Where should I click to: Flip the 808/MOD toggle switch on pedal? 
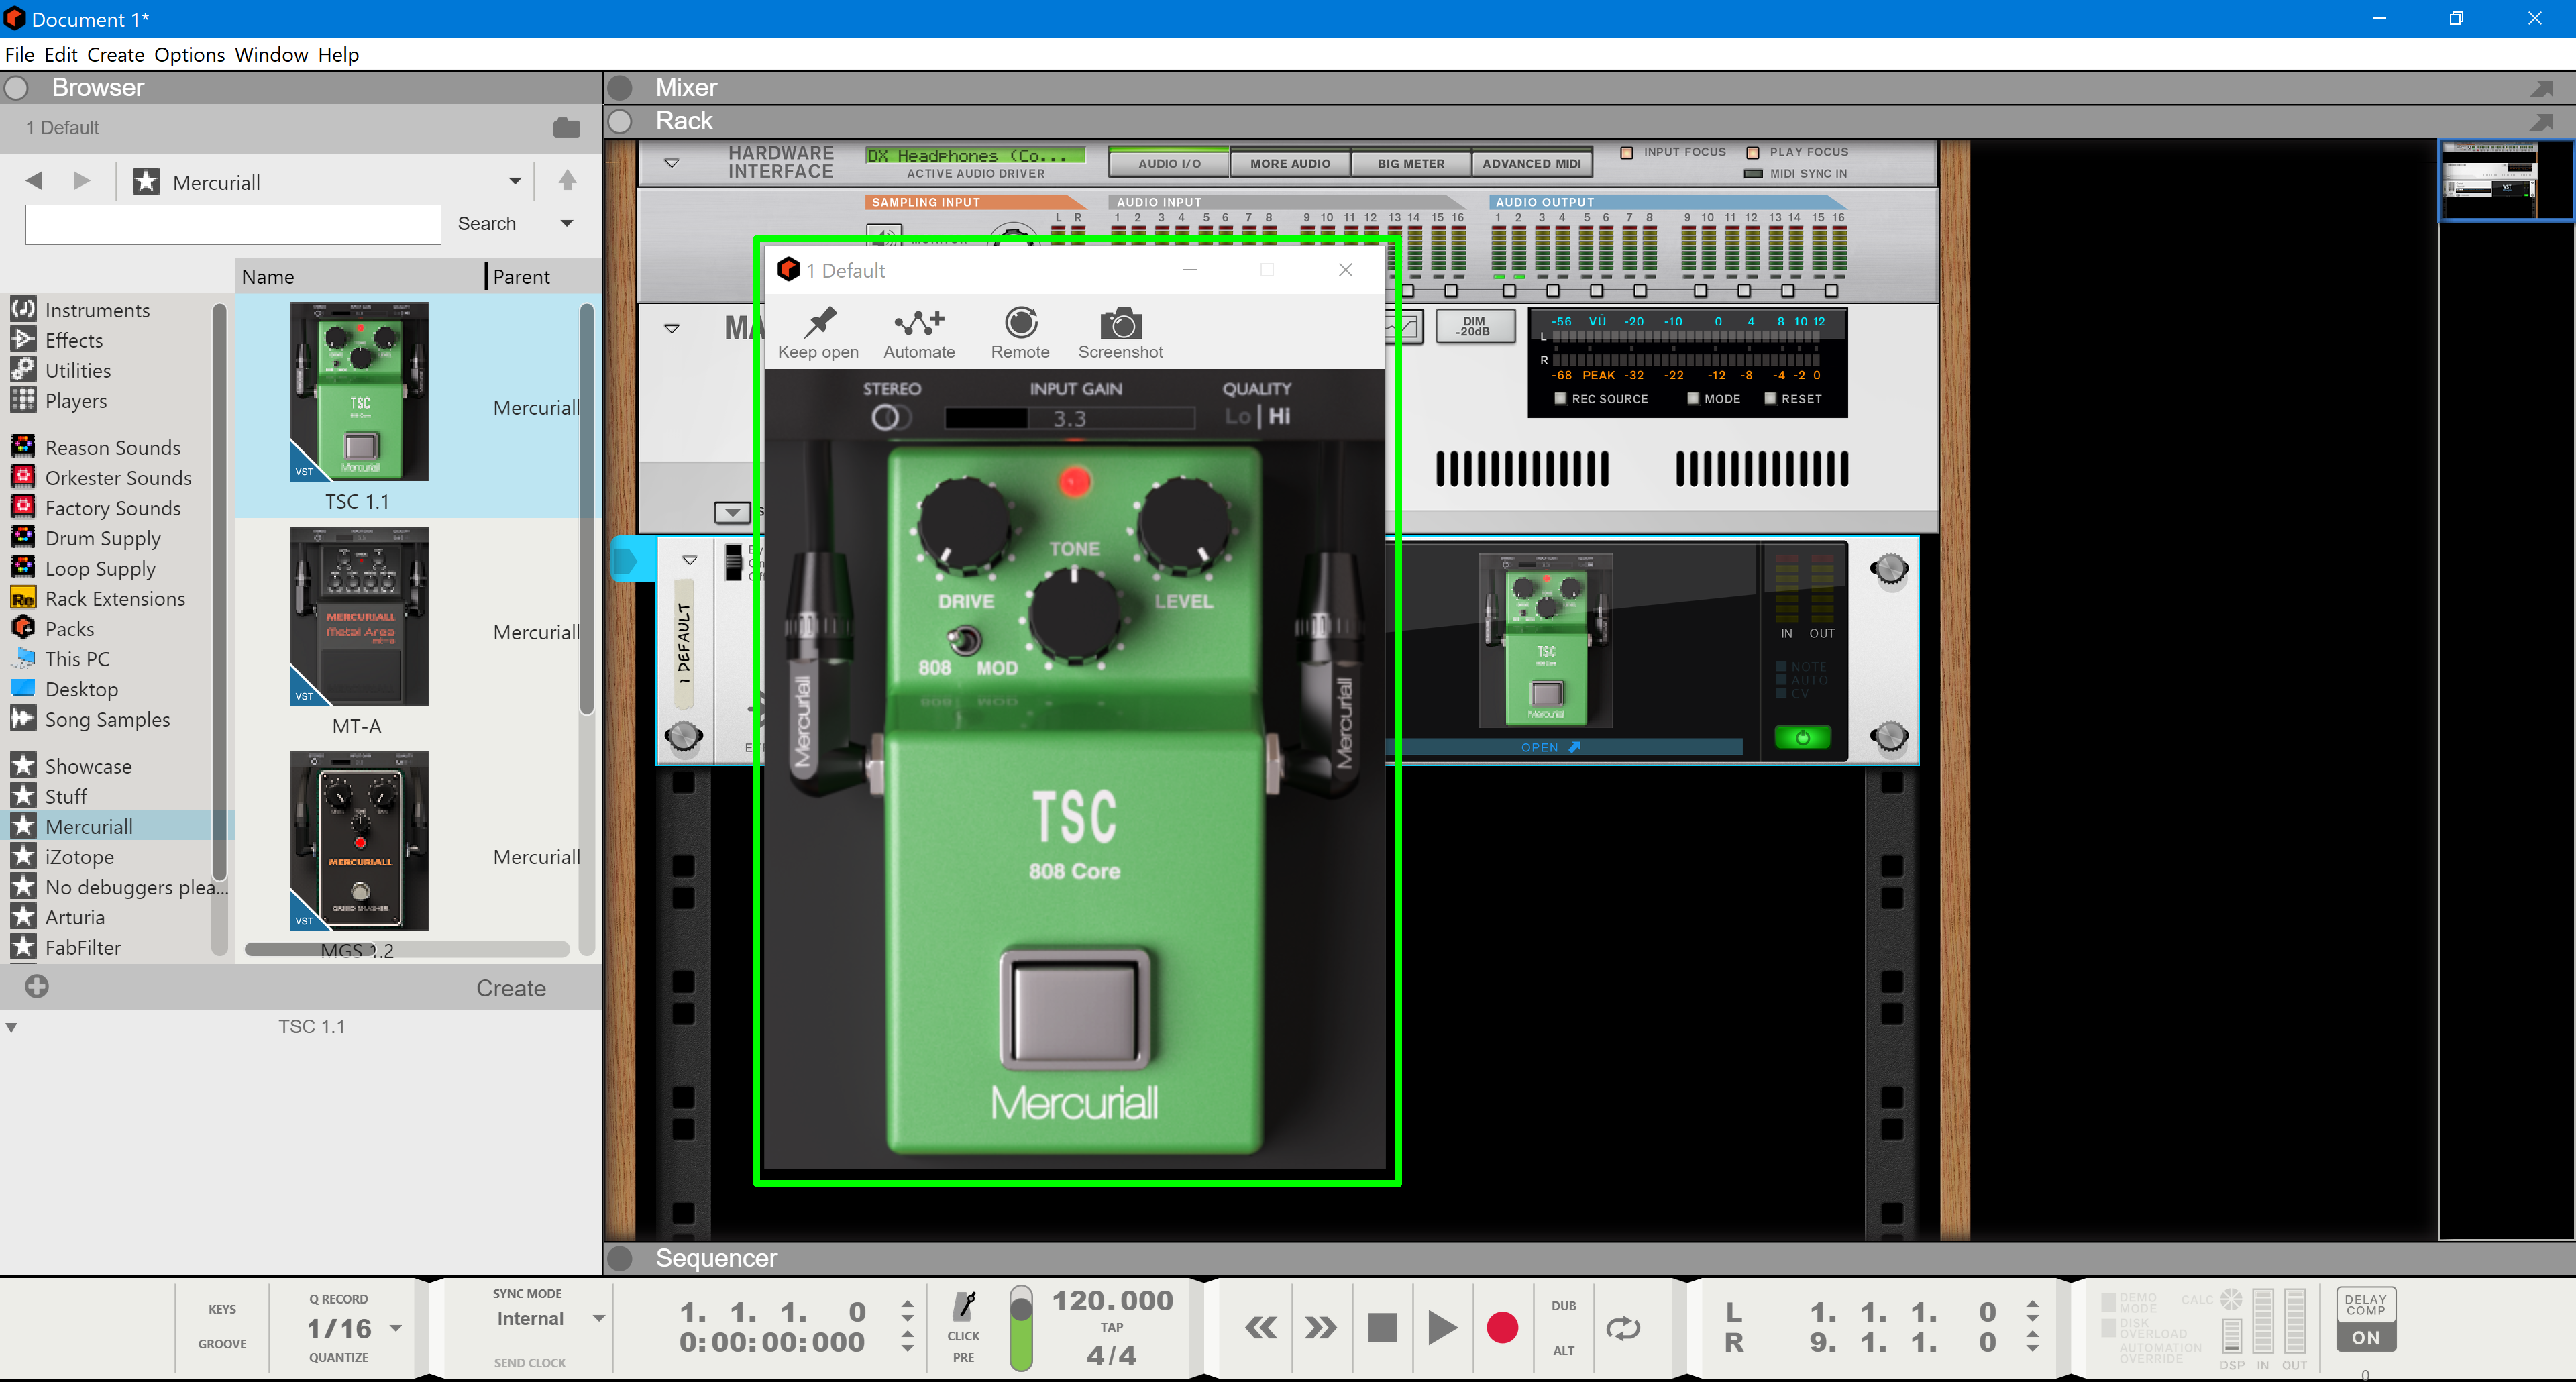964,640
